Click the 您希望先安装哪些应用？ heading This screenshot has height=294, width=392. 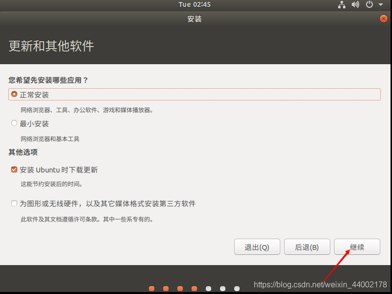click(49, 80)
